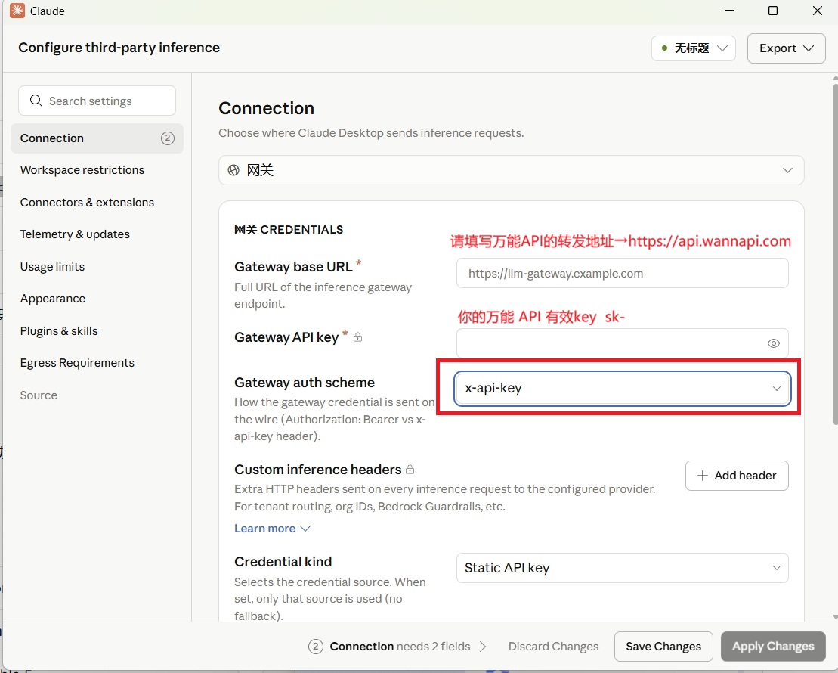Click the Add header button
838x673 pixels.
pyautogui.click(x=737, y=475)
